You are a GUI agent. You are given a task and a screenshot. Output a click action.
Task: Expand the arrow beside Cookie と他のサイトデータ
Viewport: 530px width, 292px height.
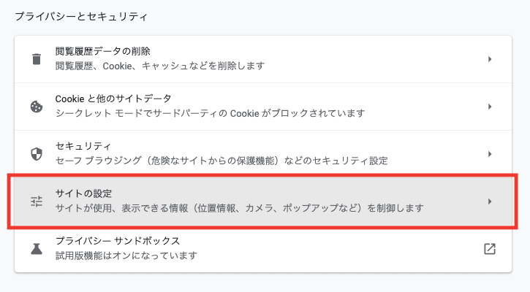(x=490, y=107)
